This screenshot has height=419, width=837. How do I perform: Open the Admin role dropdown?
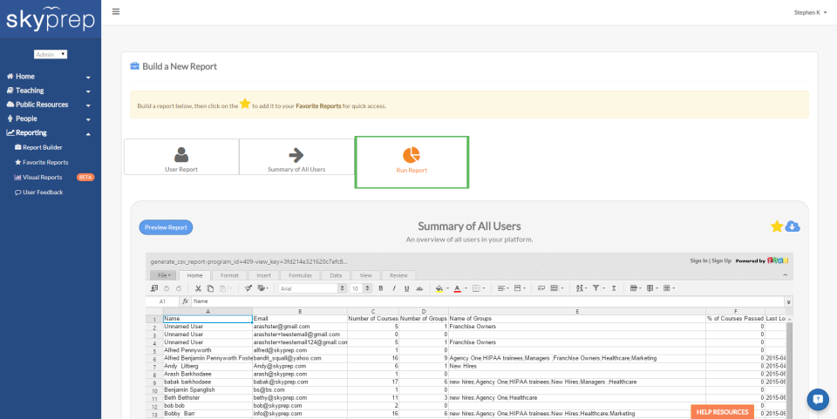(x=51, y=54)
